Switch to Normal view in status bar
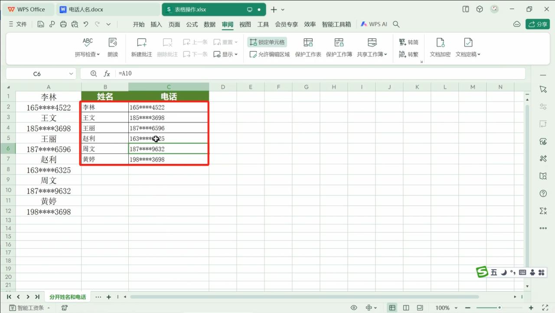Image resolution: width=555 pixels, height=313 pixels. pos(392,308)
